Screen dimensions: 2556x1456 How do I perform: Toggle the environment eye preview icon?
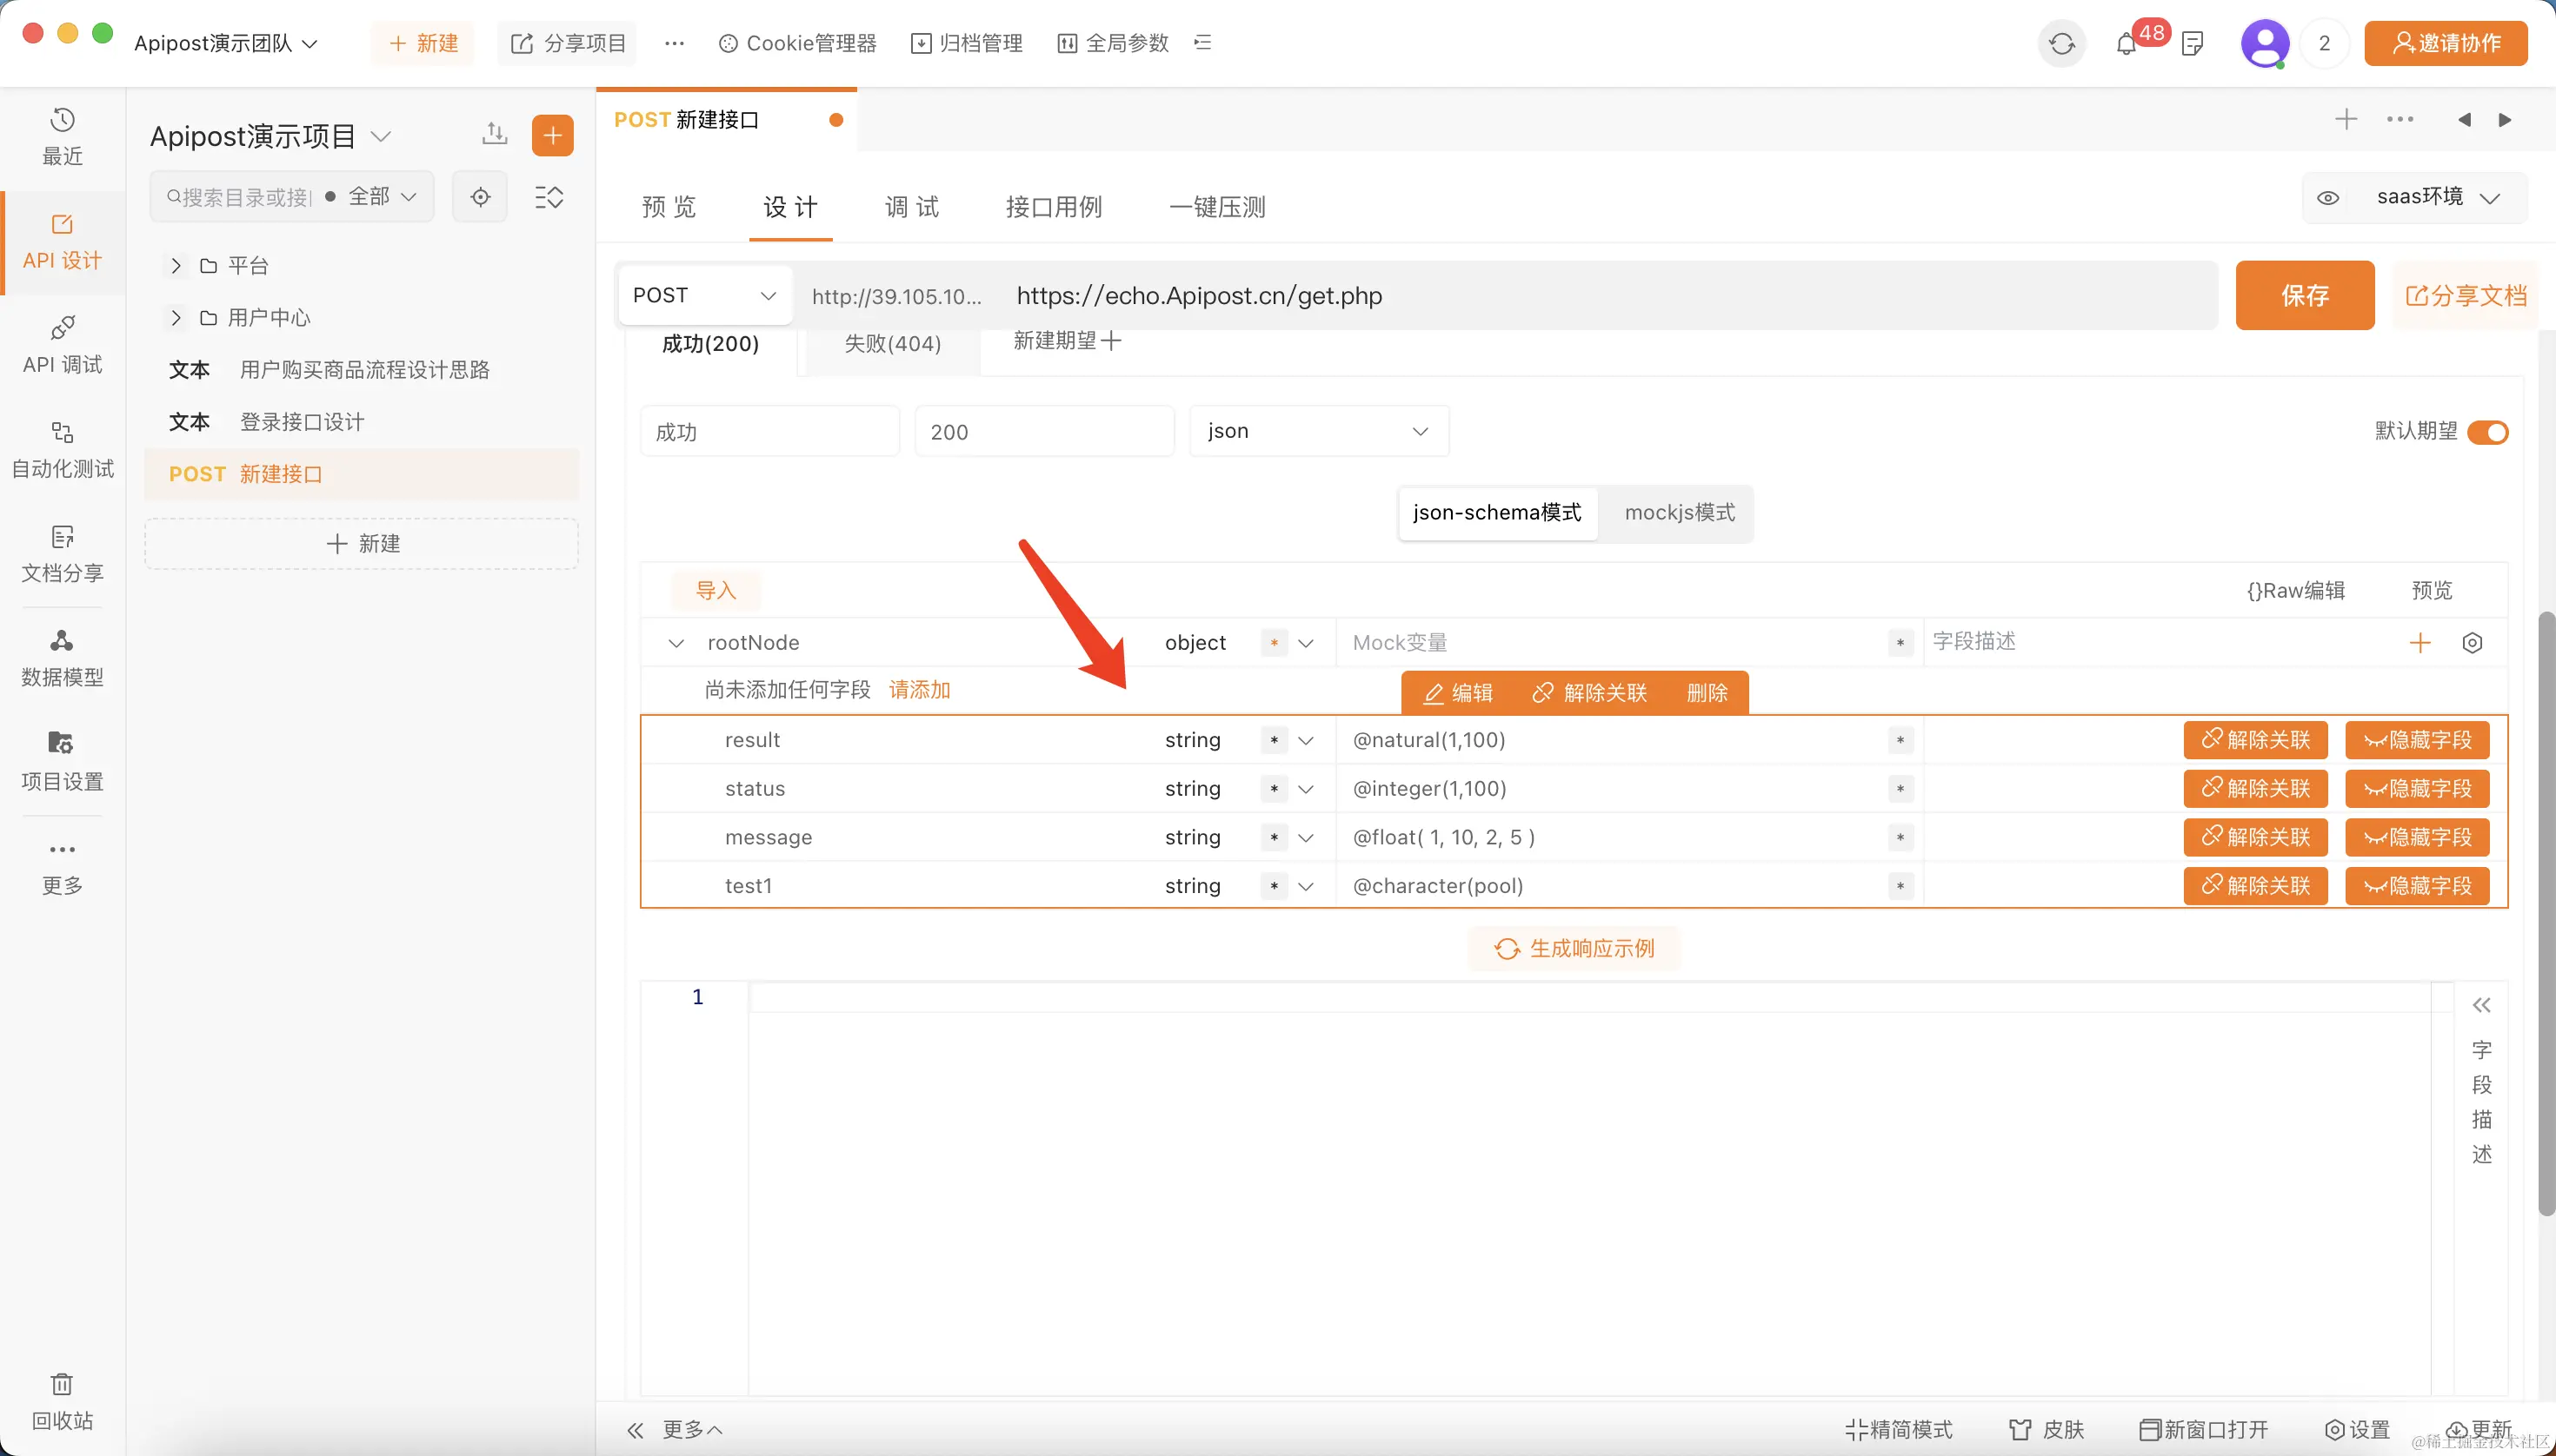pyautogui.click(x=2329, y=197)
